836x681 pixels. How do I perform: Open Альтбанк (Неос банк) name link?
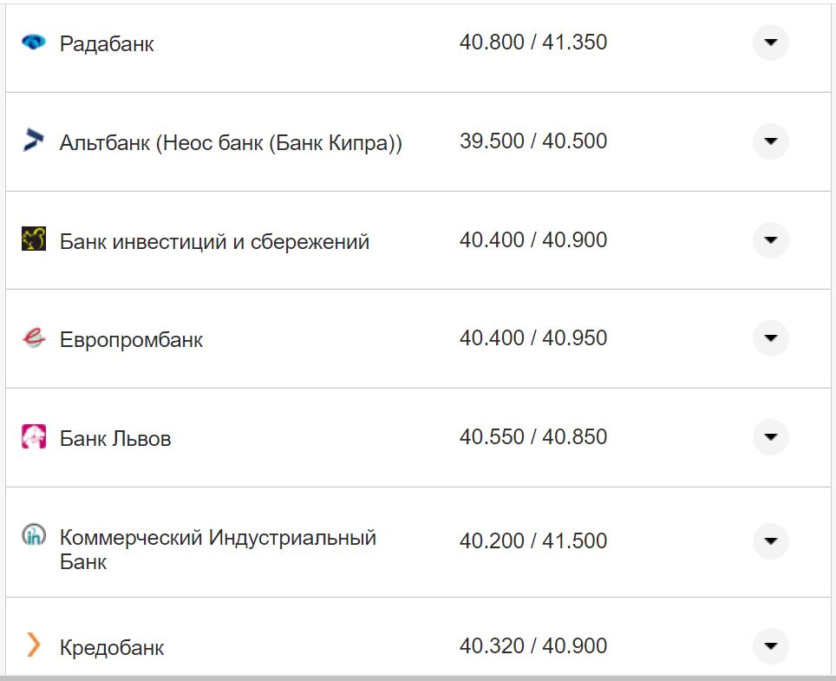(231, 142)
